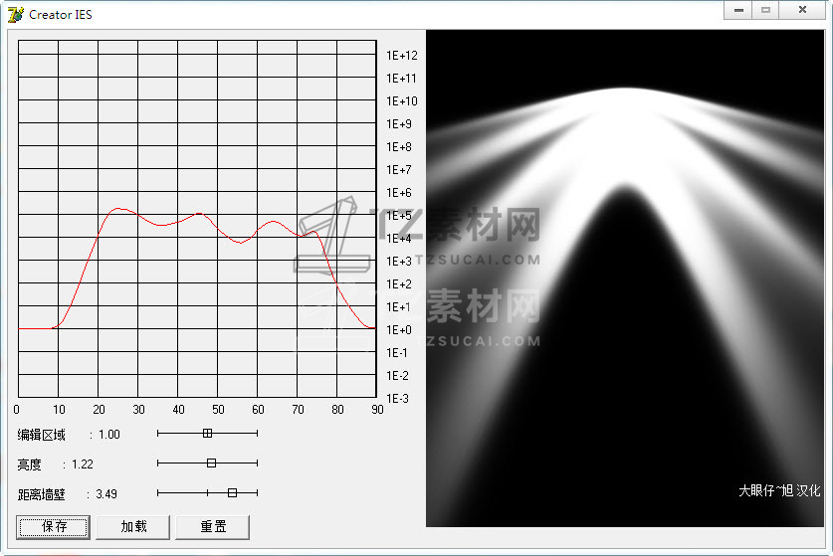Viewport: 833px width, 556px height.
Task: Click the 亮度 brightness slider handle
Action: pyautogui.click(x=211, y=463)
